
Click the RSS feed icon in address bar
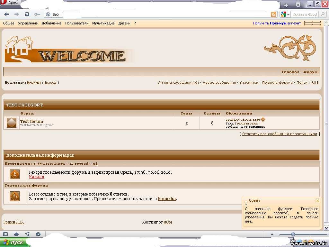tap(273, 14)
